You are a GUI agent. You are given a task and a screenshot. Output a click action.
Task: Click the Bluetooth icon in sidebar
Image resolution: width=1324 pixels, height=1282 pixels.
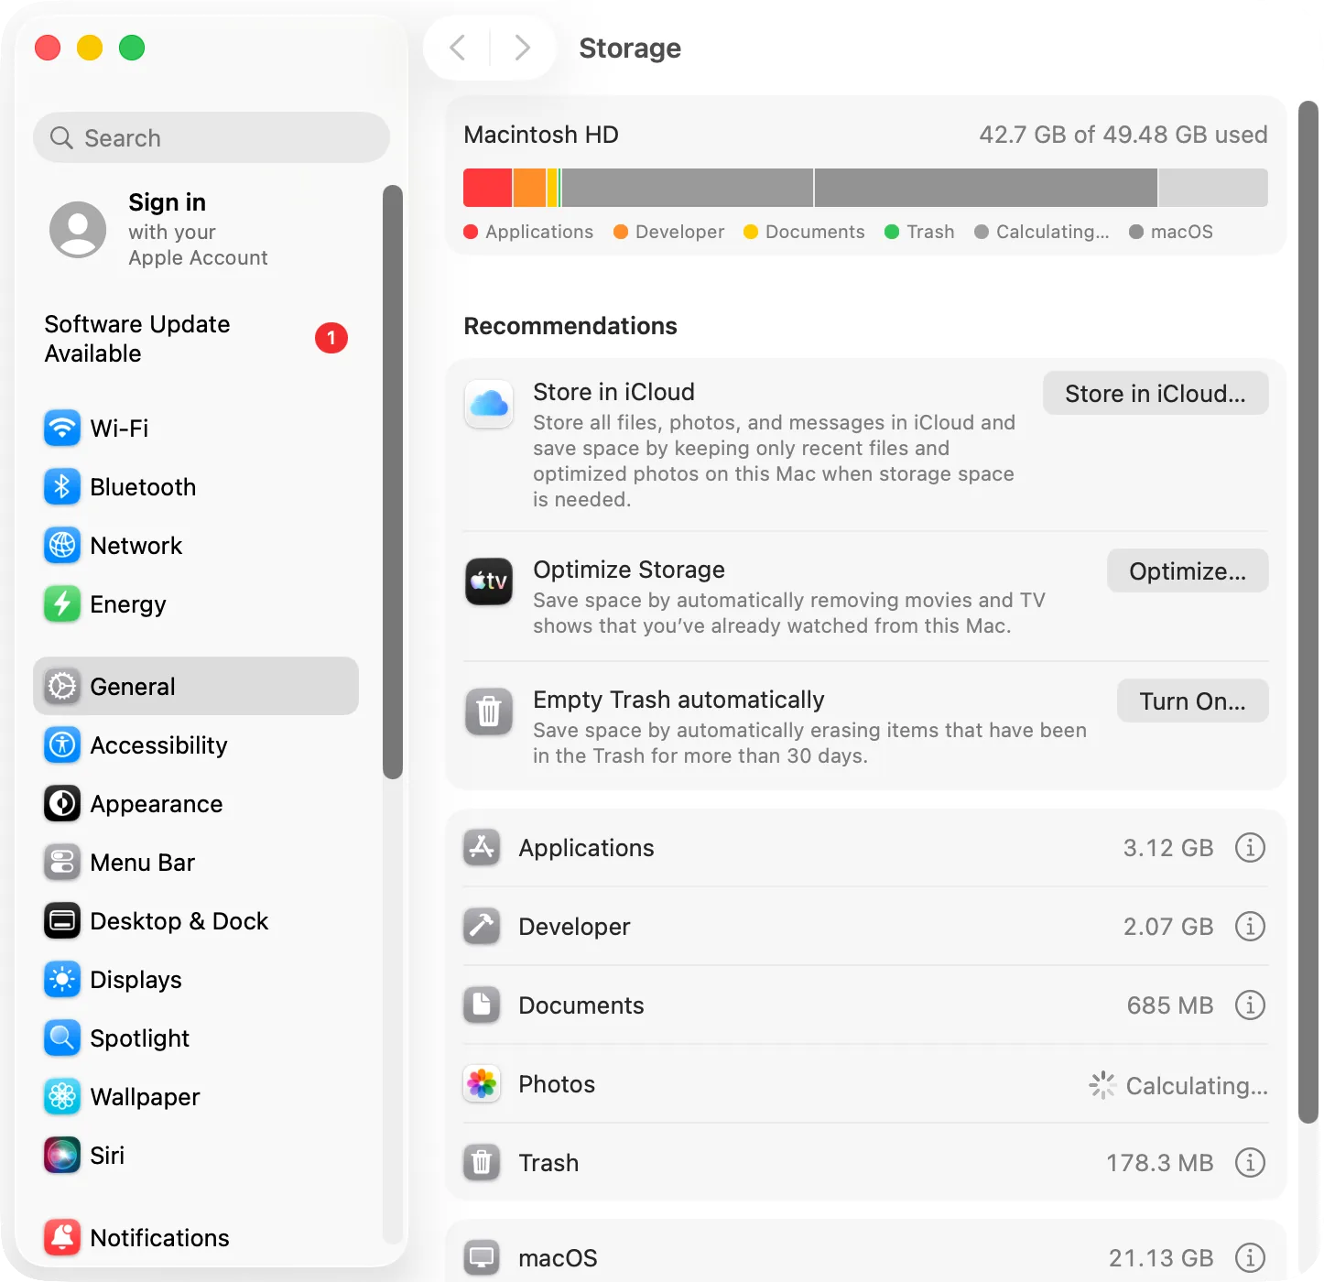point(62,486)
